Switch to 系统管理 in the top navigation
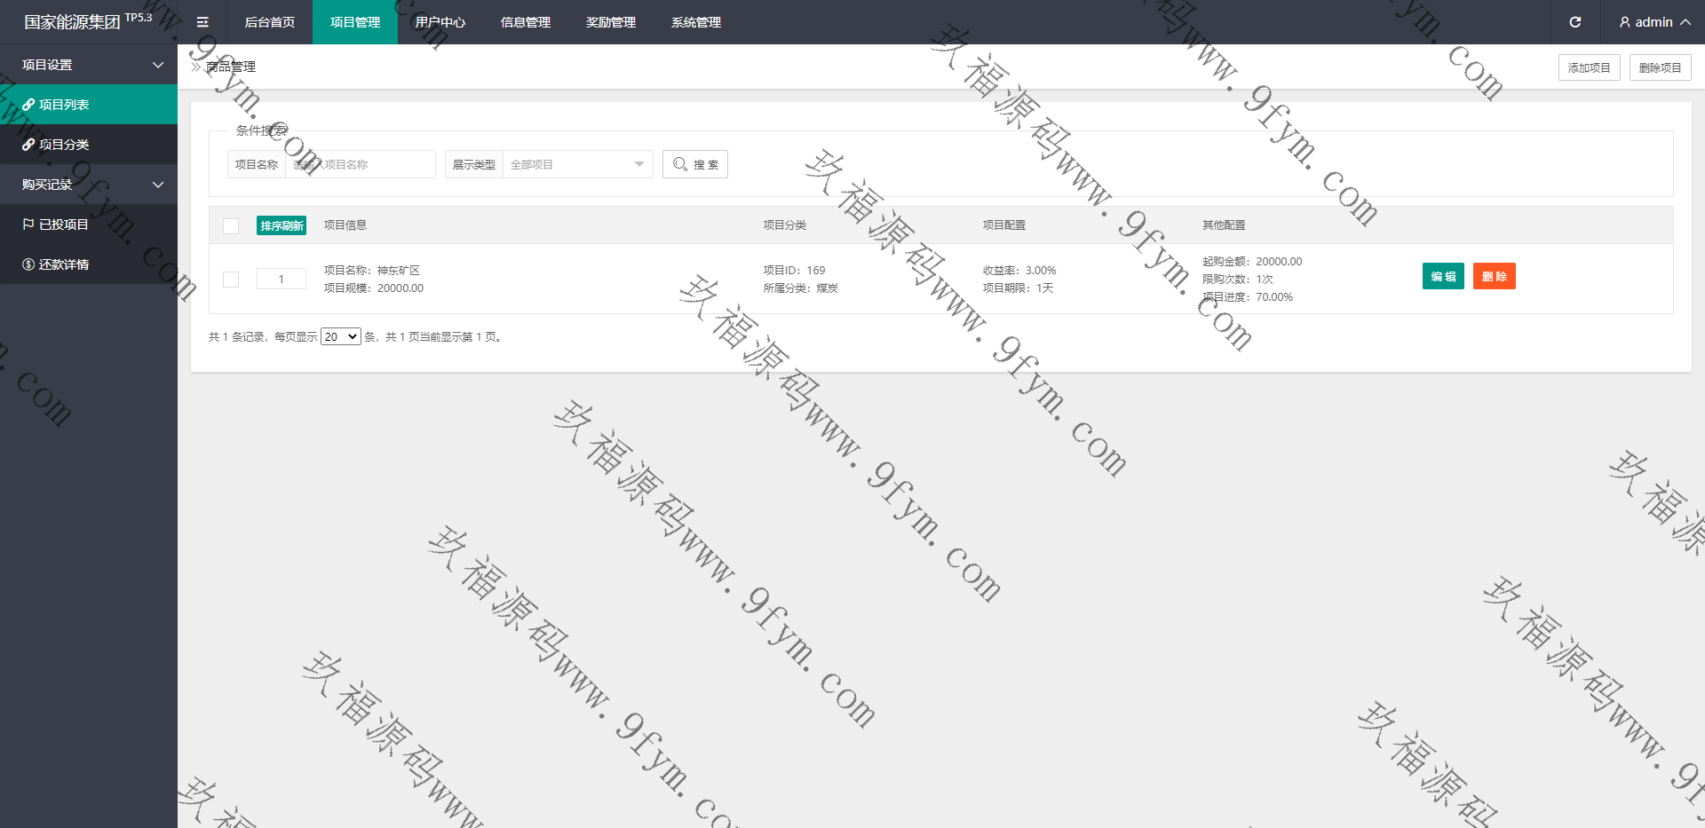This screenshot has height=828, width=1705. coord(695,22)
